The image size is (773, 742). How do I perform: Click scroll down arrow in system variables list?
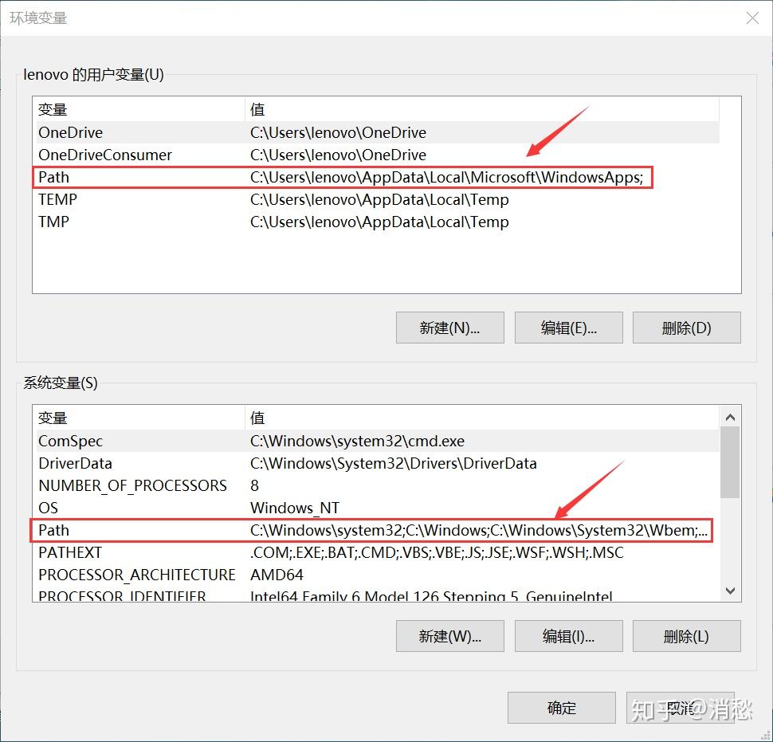[731, 590]
